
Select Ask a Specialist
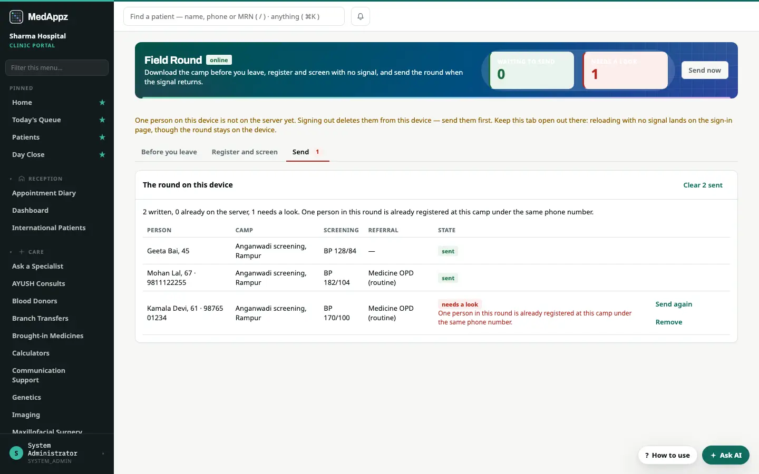click(37, 266)
